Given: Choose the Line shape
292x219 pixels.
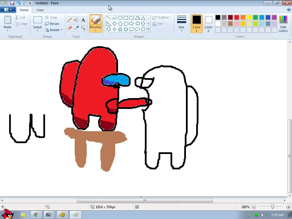Looking at the screenshot, I should tap(109, 18).
